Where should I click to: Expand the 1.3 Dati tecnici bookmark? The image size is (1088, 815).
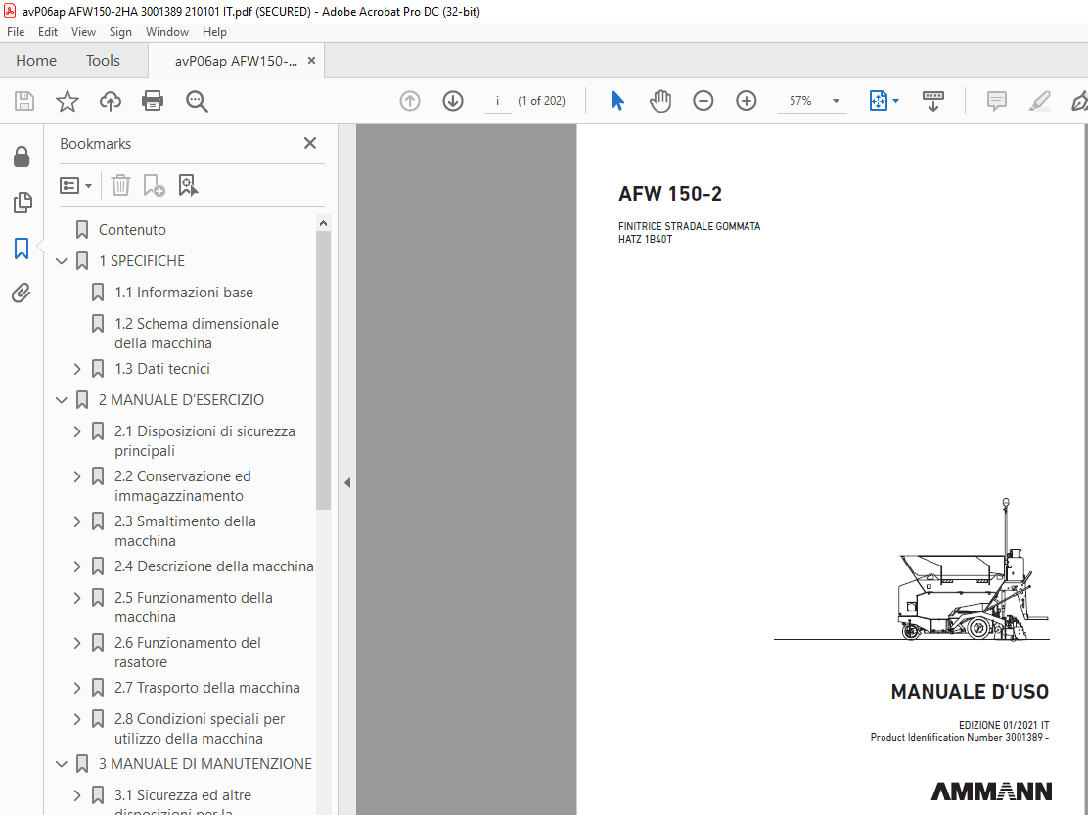tap(77, 369)
